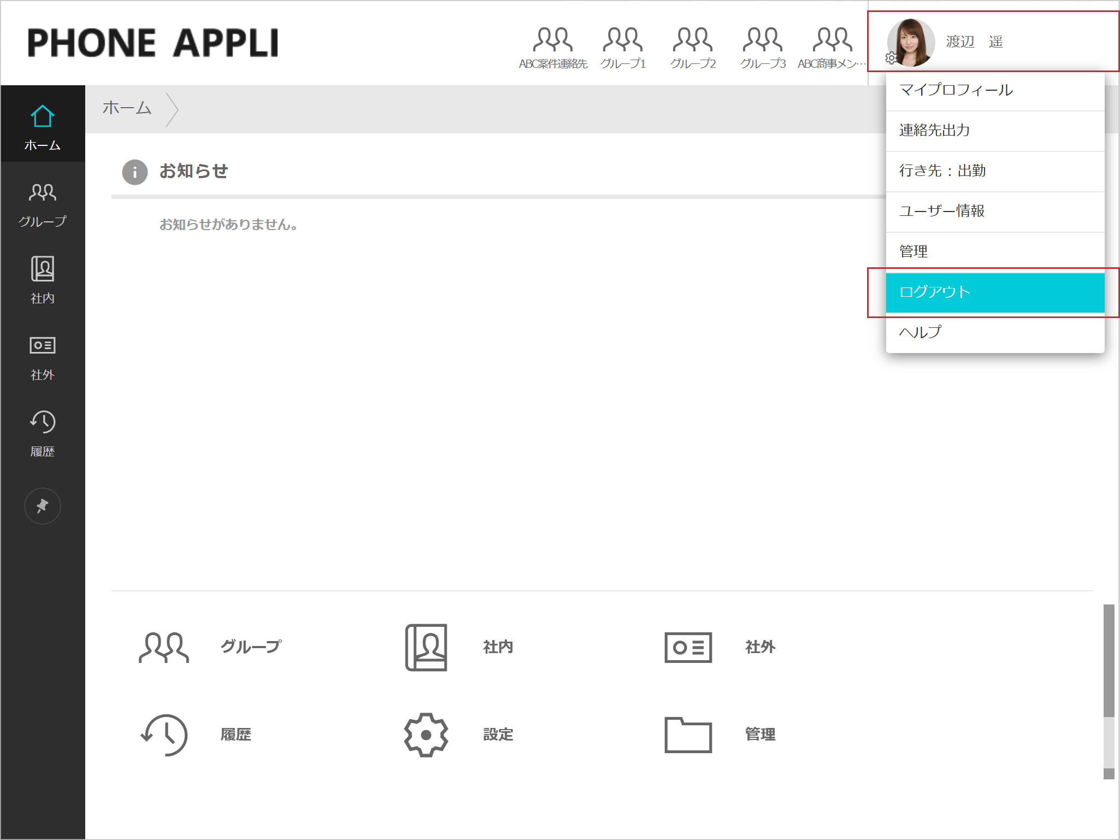Click the pin icon in the sidebar

click(42, 506)
